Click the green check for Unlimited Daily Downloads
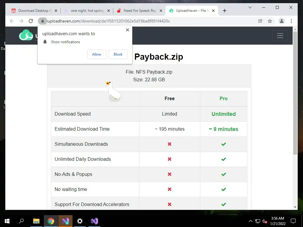Screen dimensions: 303x227 coord(224,159)
